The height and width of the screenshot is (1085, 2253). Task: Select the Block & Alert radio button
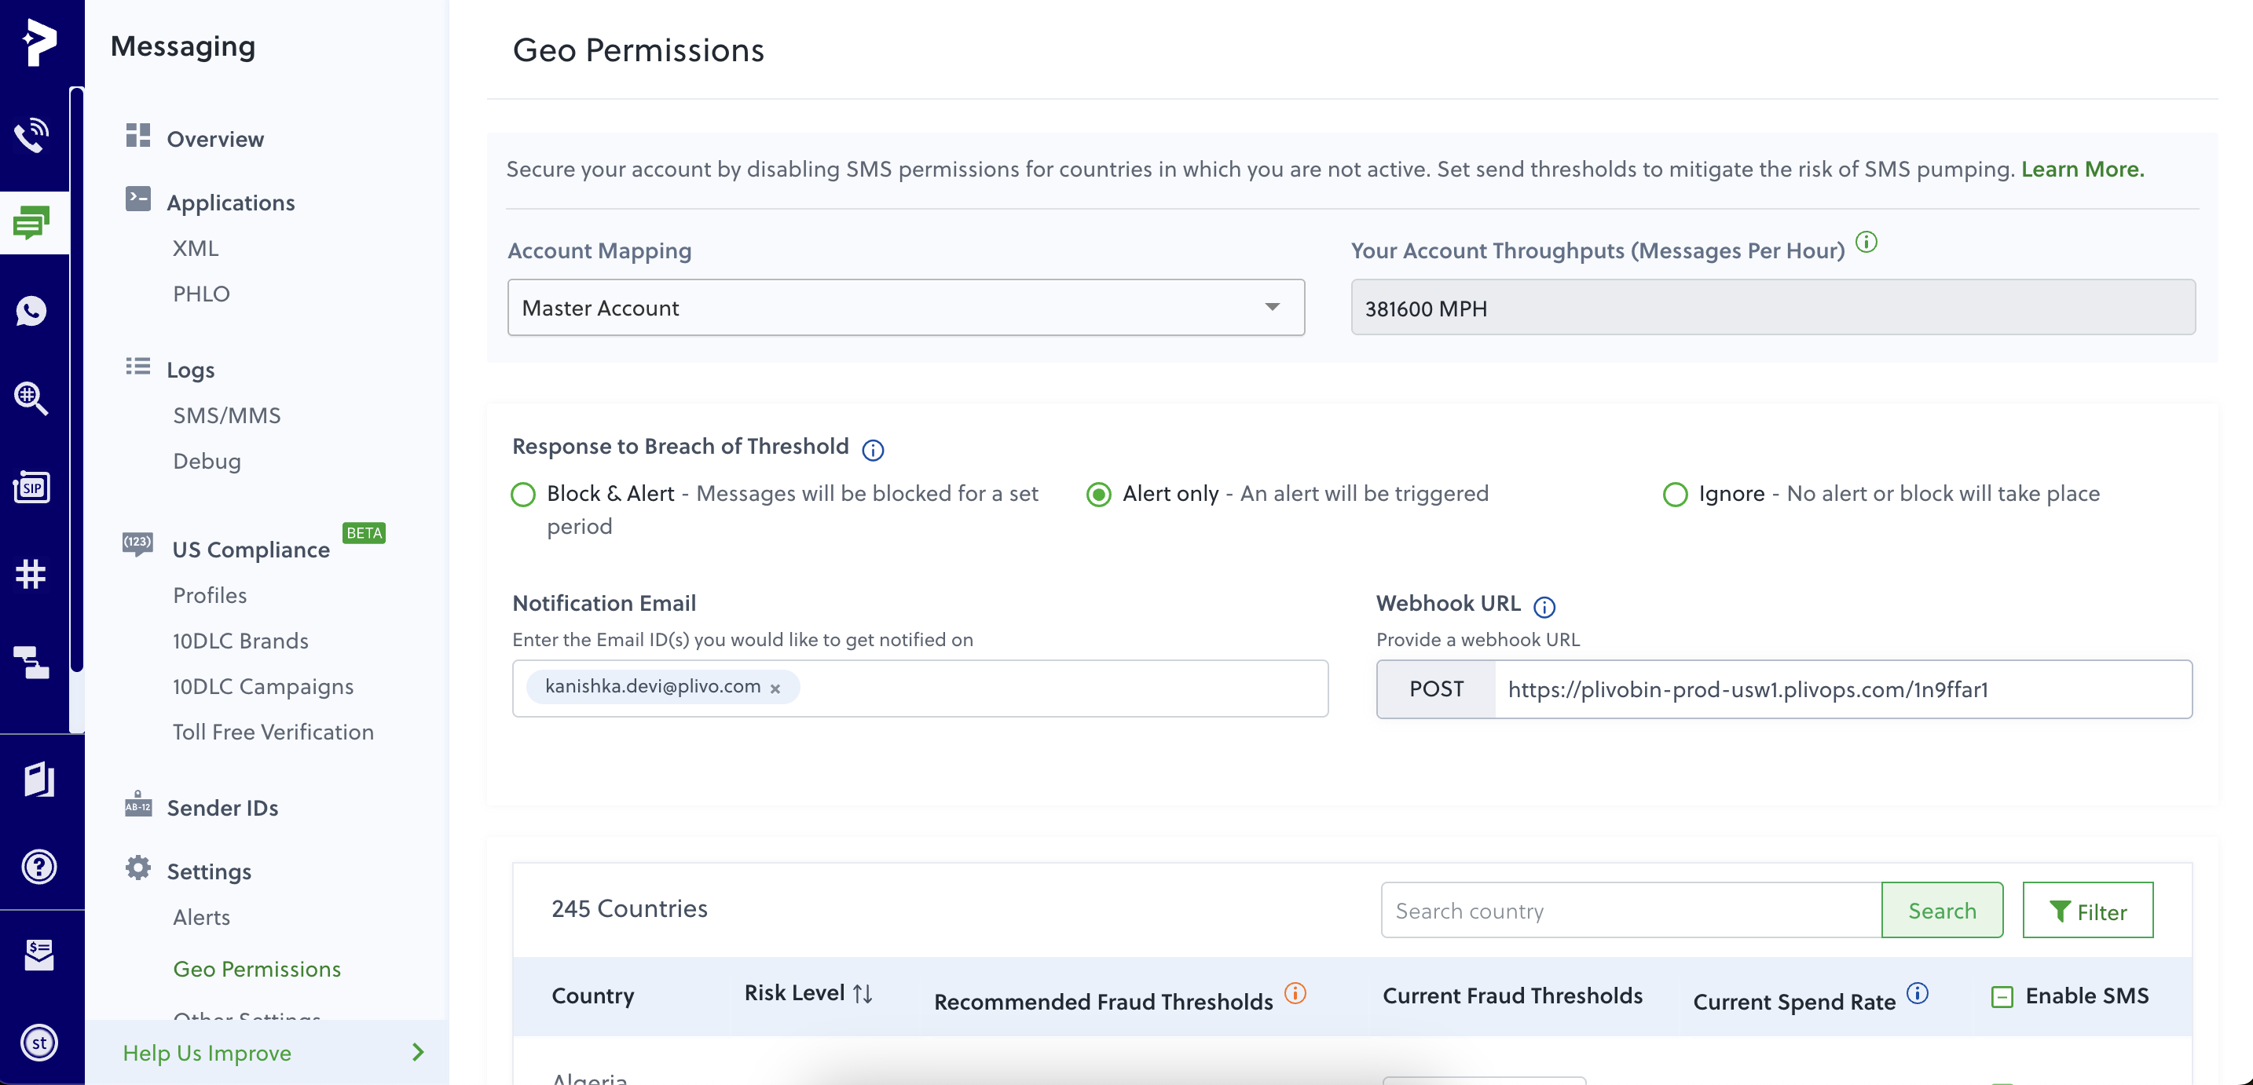tap(523, 494)
